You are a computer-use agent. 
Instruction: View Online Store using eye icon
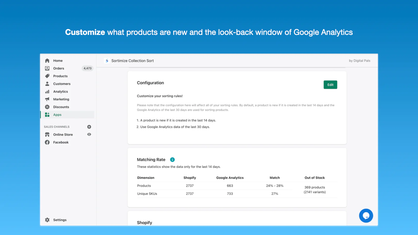click(x=89, y=134)
